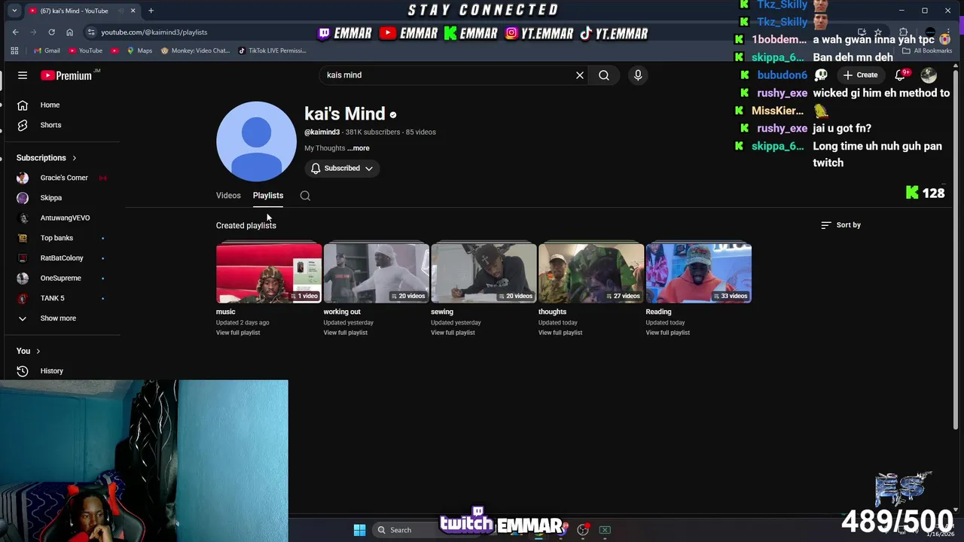Image resolution: width=964 pixels, height=542 pixels.
Task: Open YouTube bookmark in bookmarks bar
Action: pyautogui.click(x=85, y=50)
